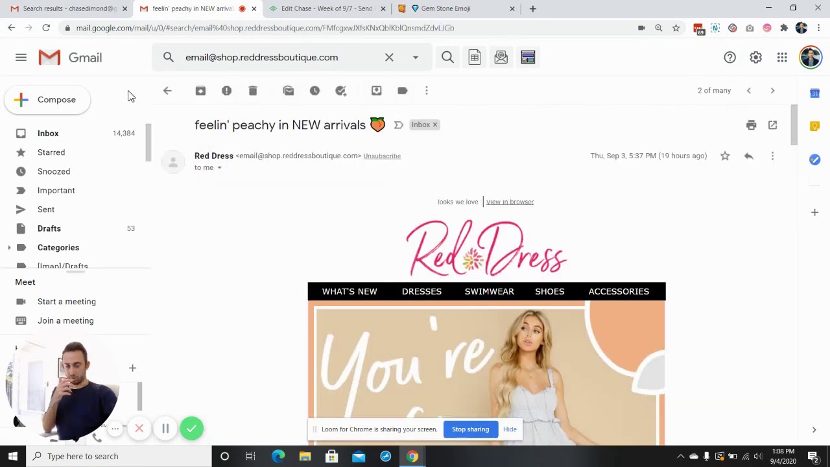Expand recipient details next to 'to me'

tap(219, 168)
